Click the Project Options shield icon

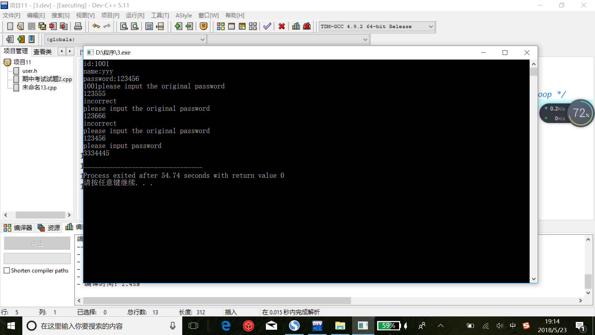pos(203,26)
